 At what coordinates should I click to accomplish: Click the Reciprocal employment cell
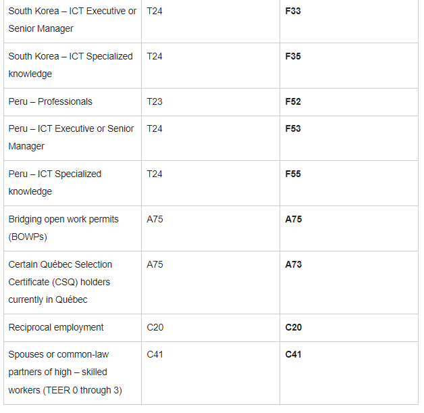(56, 327)
